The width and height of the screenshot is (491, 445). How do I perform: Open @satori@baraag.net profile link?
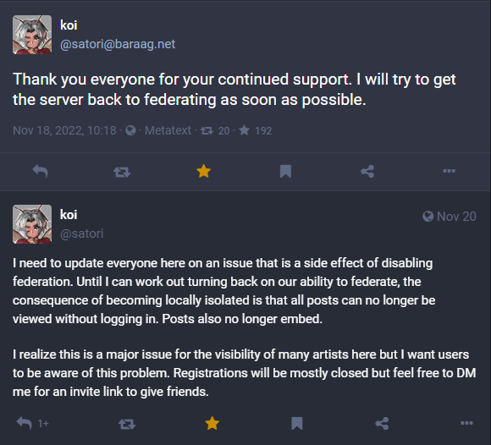(118, 44)
